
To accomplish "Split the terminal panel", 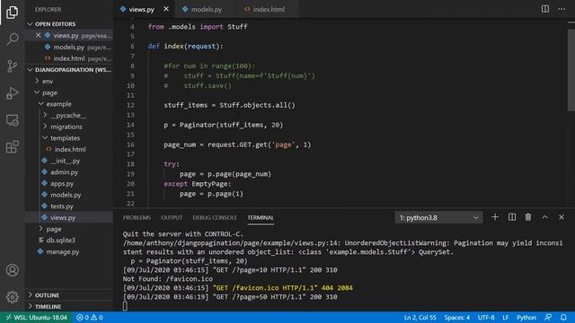I will pos(511,217).
